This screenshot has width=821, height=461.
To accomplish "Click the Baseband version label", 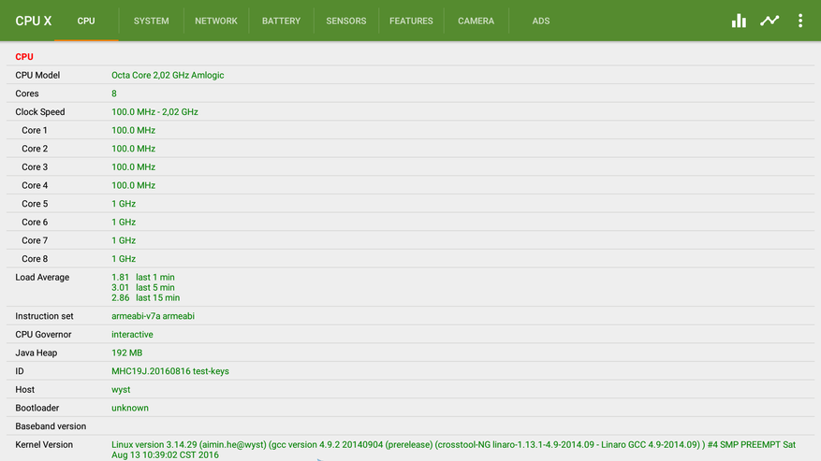I will pyautogui.click(x=51, y=426).
